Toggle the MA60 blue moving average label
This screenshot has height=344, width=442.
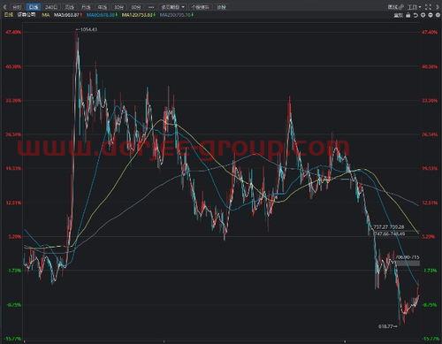(x=102, y=14)
